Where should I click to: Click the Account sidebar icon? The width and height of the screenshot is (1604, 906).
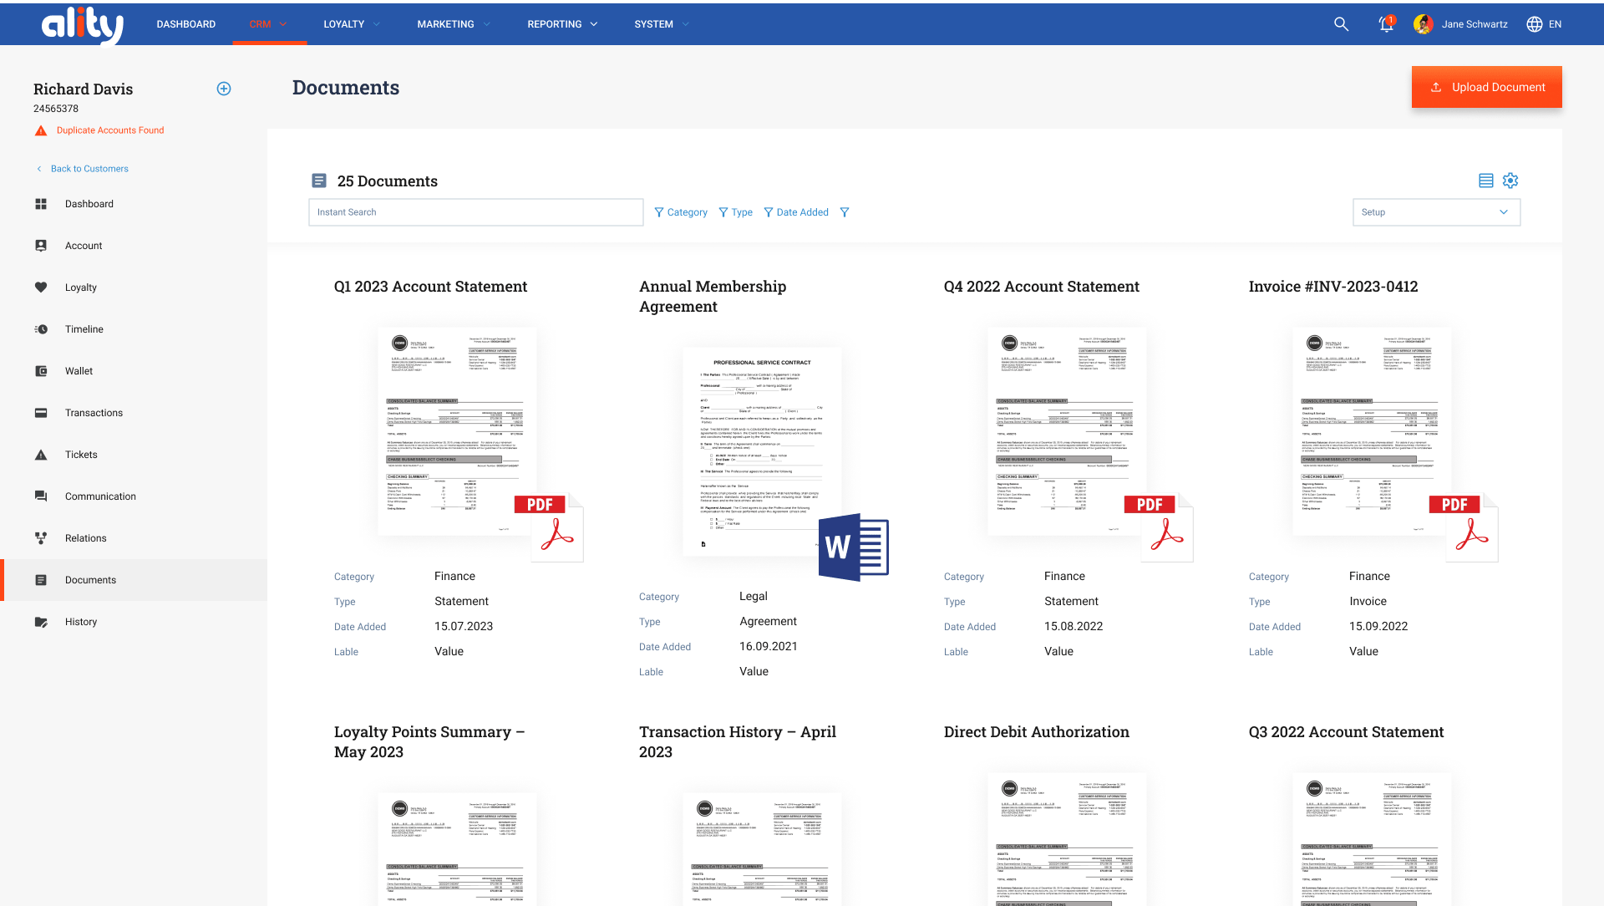click(x=41, y=246)
